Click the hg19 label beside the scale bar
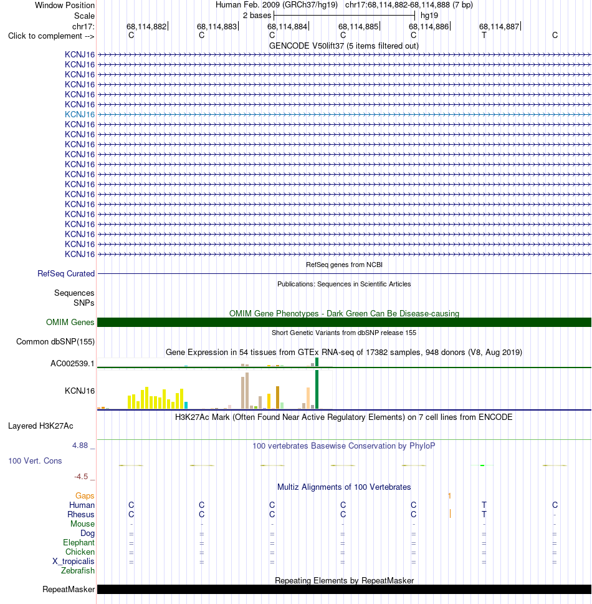Viewport: 592px width, 604px height. click(x=429, y=16)
